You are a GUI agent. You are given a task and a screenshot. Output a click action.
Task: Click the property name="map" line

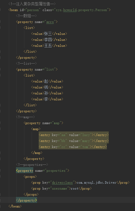[x=43, y=123]
